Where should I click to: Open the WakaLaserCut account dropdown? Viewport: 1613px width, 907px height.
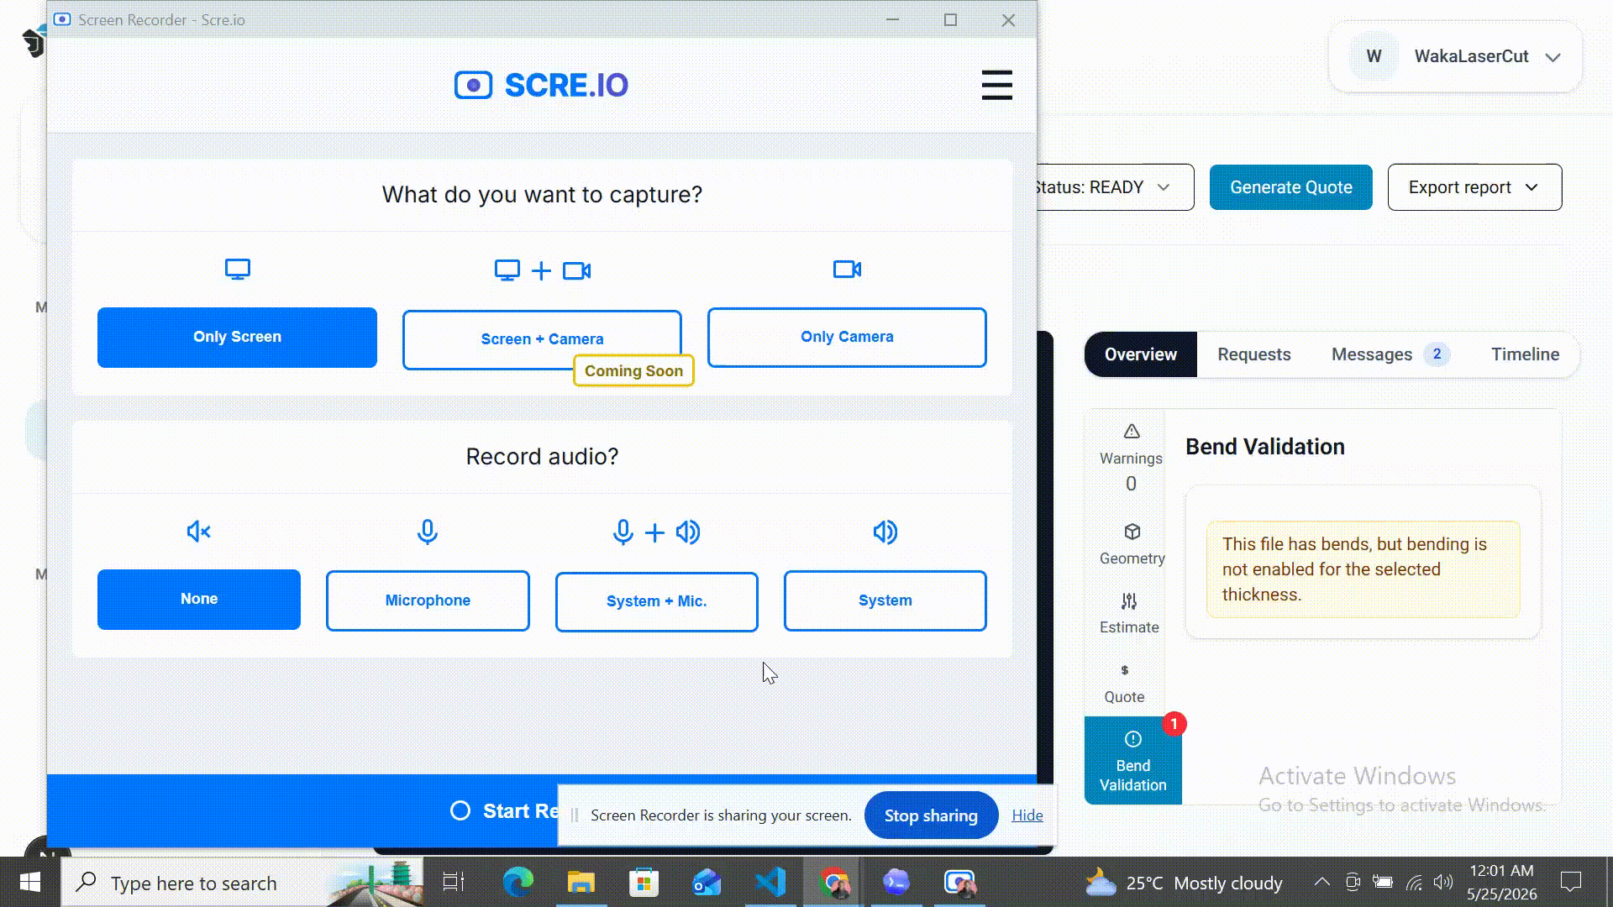point(1455,56)
